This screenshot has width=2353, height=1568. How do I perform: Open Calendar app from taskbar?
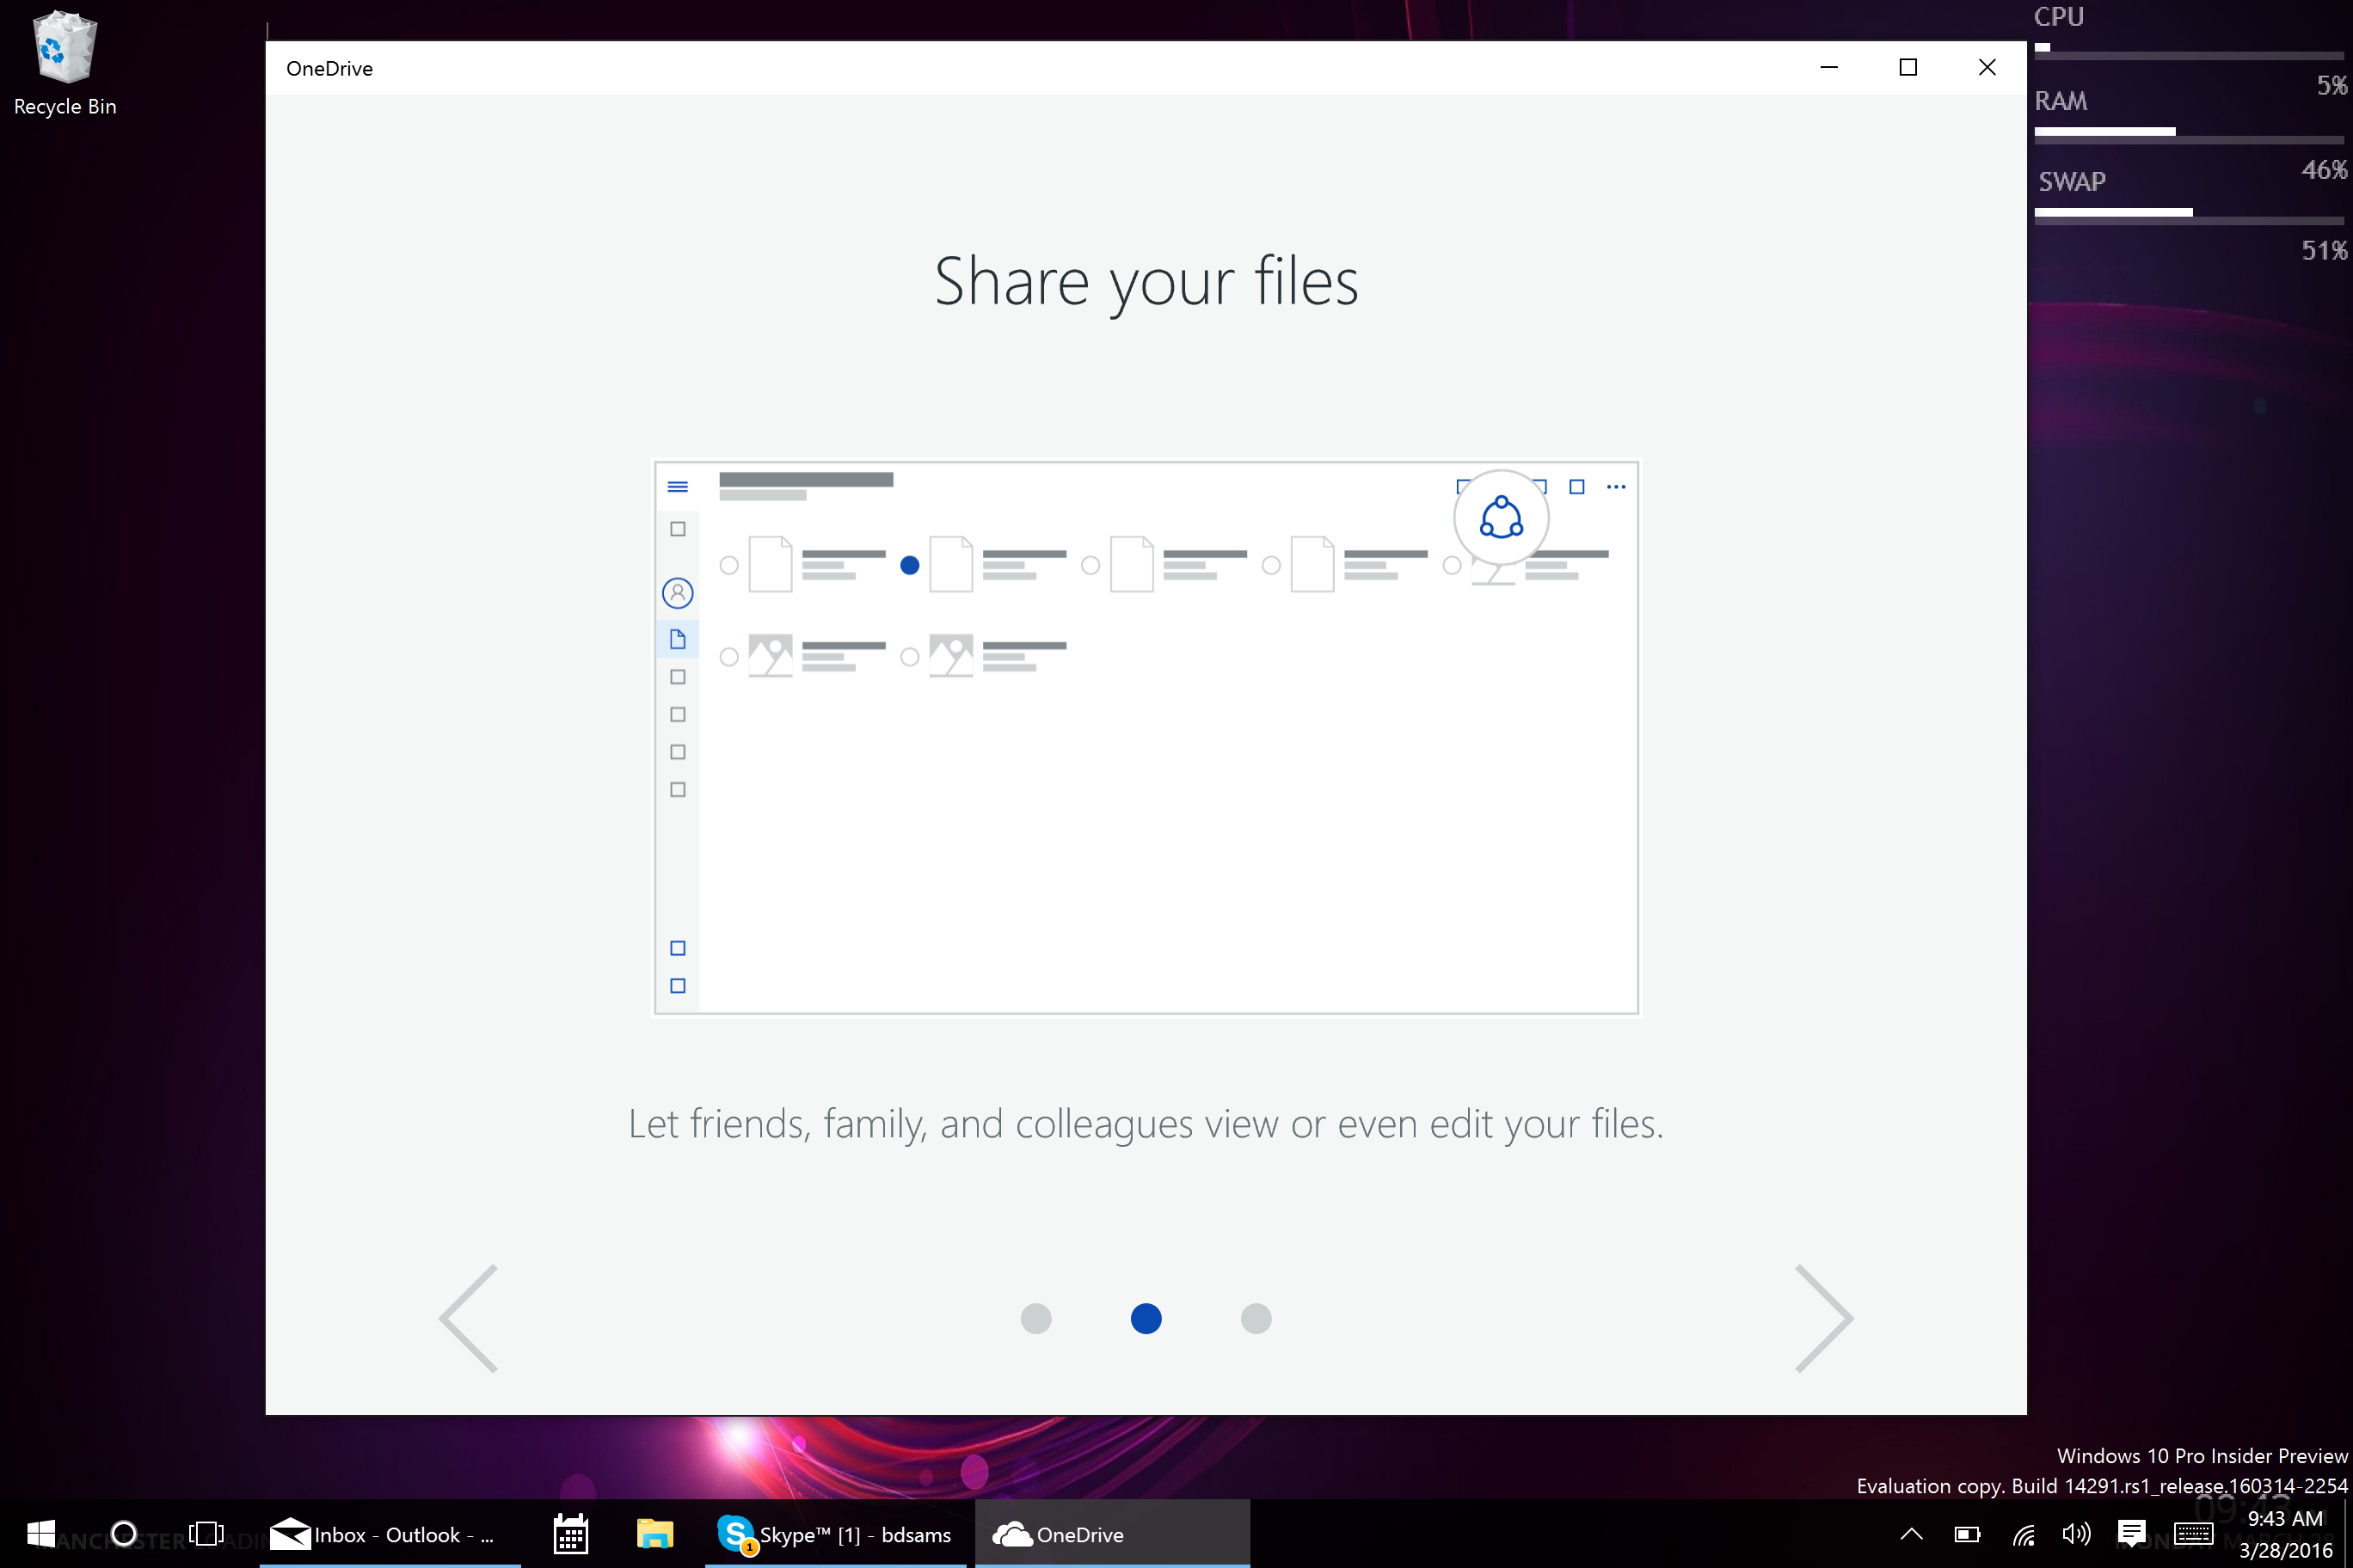point(570,1534)
